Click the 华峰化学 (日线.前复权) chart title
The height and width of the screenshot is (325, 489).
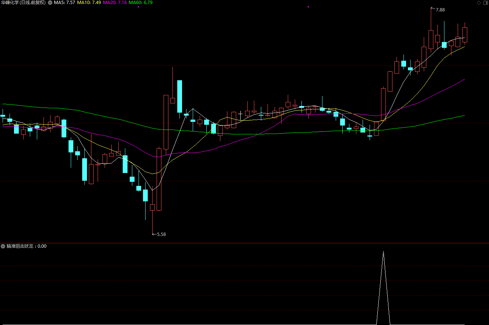click(x=24, y=3)
